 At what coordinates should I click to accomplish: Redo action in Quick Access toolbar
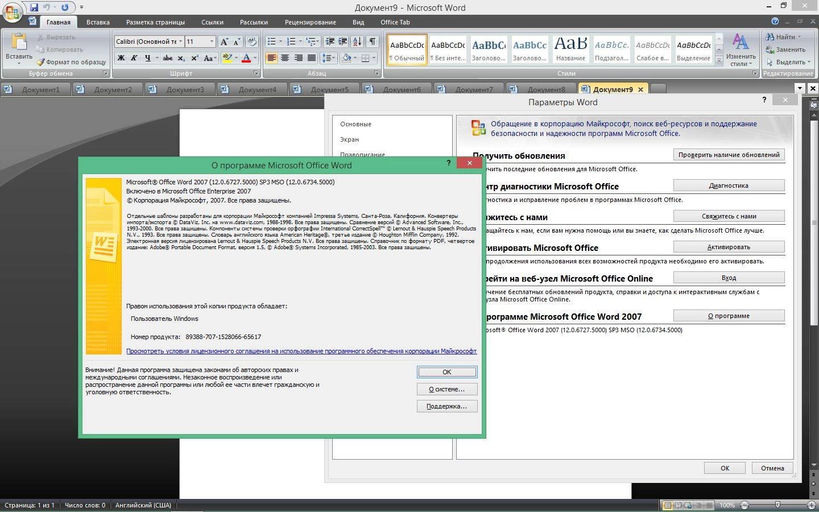(65, 7)
